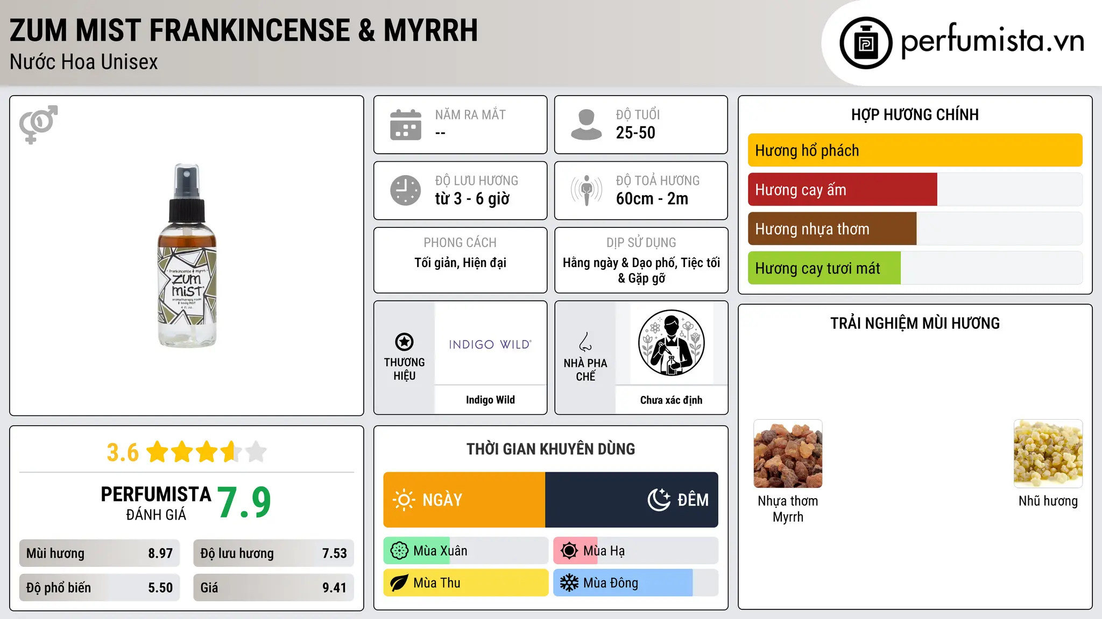
Task: Click the nose icon above Nhà pha chế
Action: point(585,342)
